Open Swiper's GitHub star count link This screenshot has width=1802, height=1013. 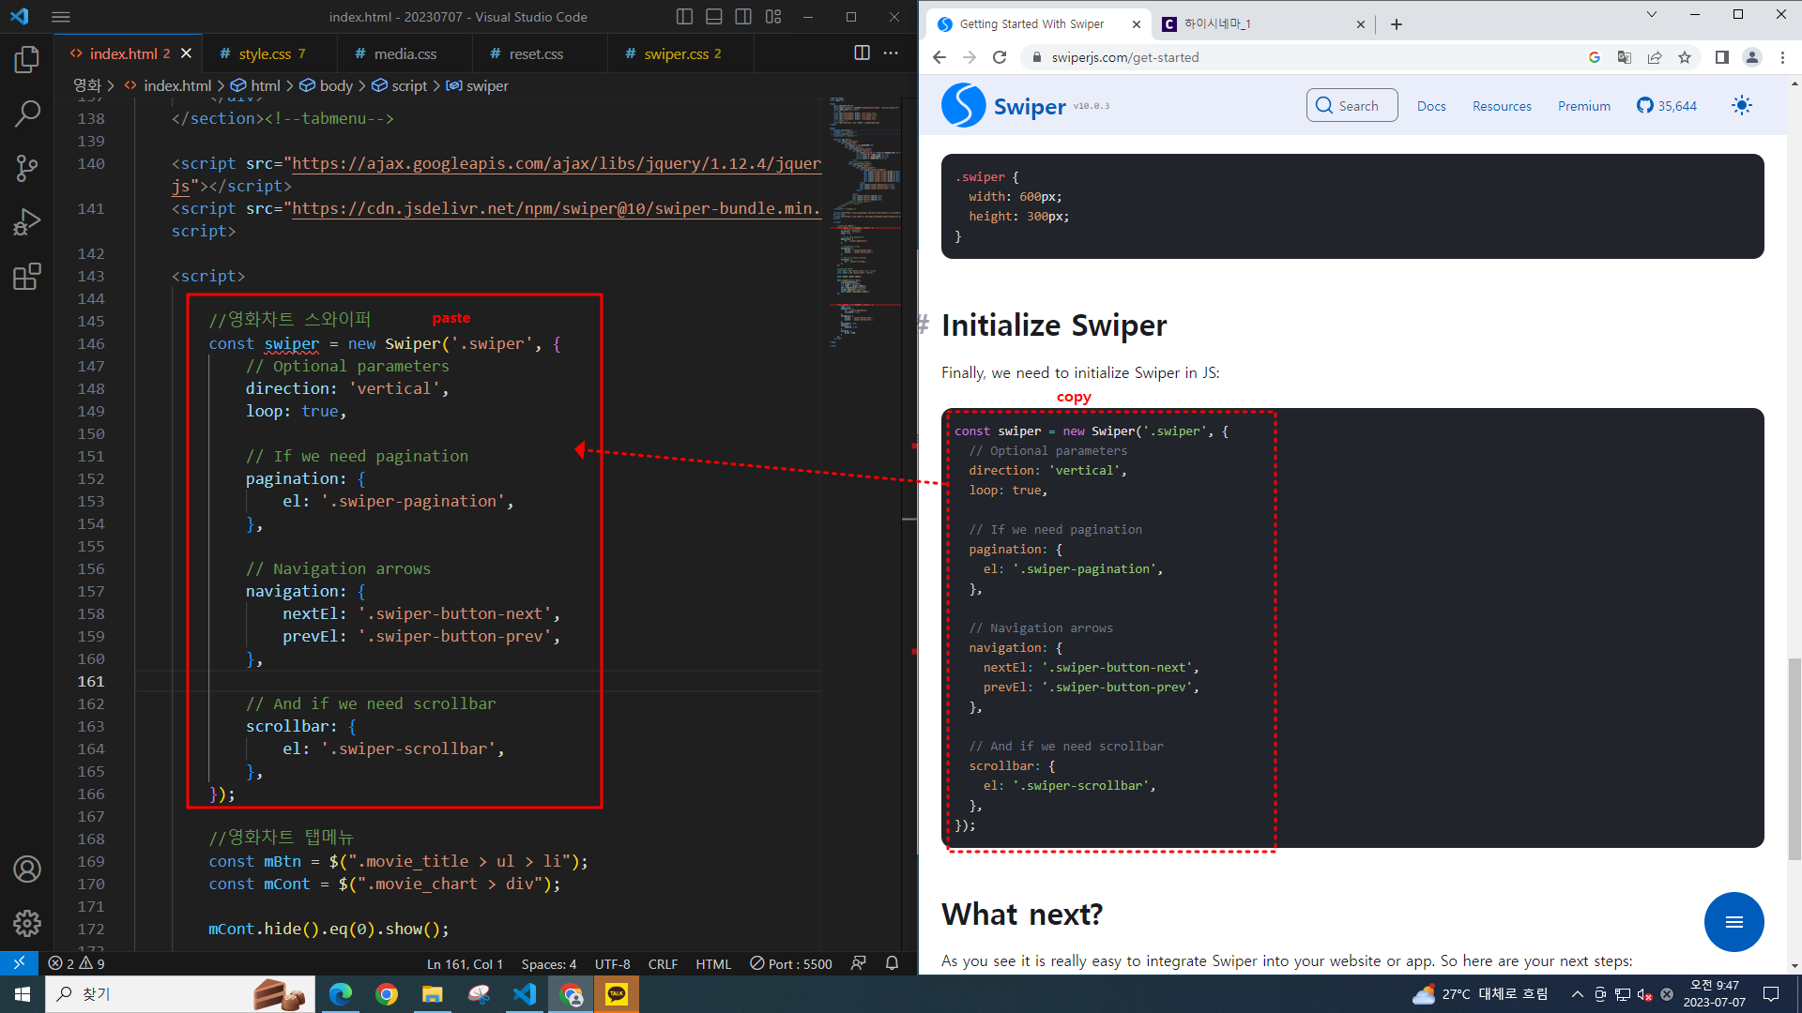click(x=1667, y=106)
